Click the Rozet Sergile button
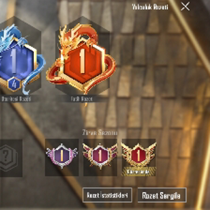Image resolution: width=210 pixels, height=210 pixels. tap(162, 195)
